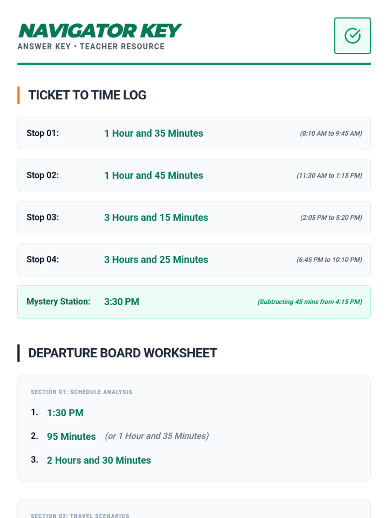Select the Ticket to Time Log heading

tap(87, 95)
